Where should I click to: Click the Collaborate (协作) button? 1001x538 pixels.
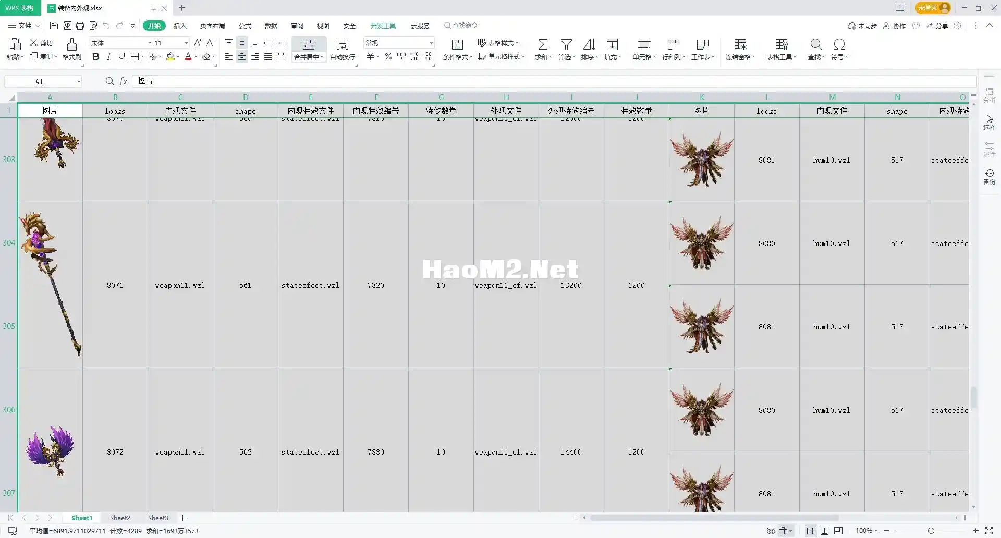click(x=894, y=26)
